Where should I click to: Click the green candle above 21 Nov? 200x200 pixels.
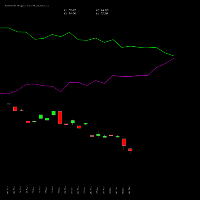click(x=73, y=122)
